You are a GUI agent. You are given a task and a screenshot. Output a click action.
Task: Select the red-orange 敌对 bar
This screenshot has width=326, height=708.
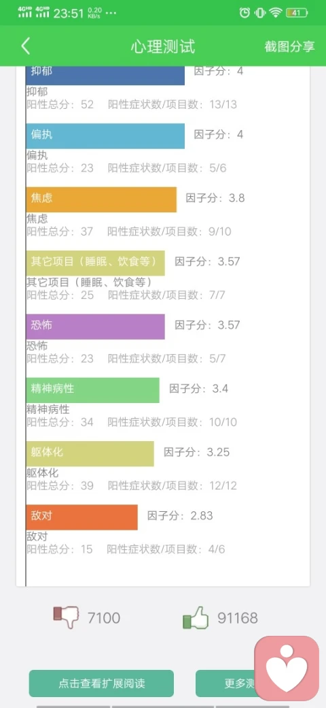82,517
